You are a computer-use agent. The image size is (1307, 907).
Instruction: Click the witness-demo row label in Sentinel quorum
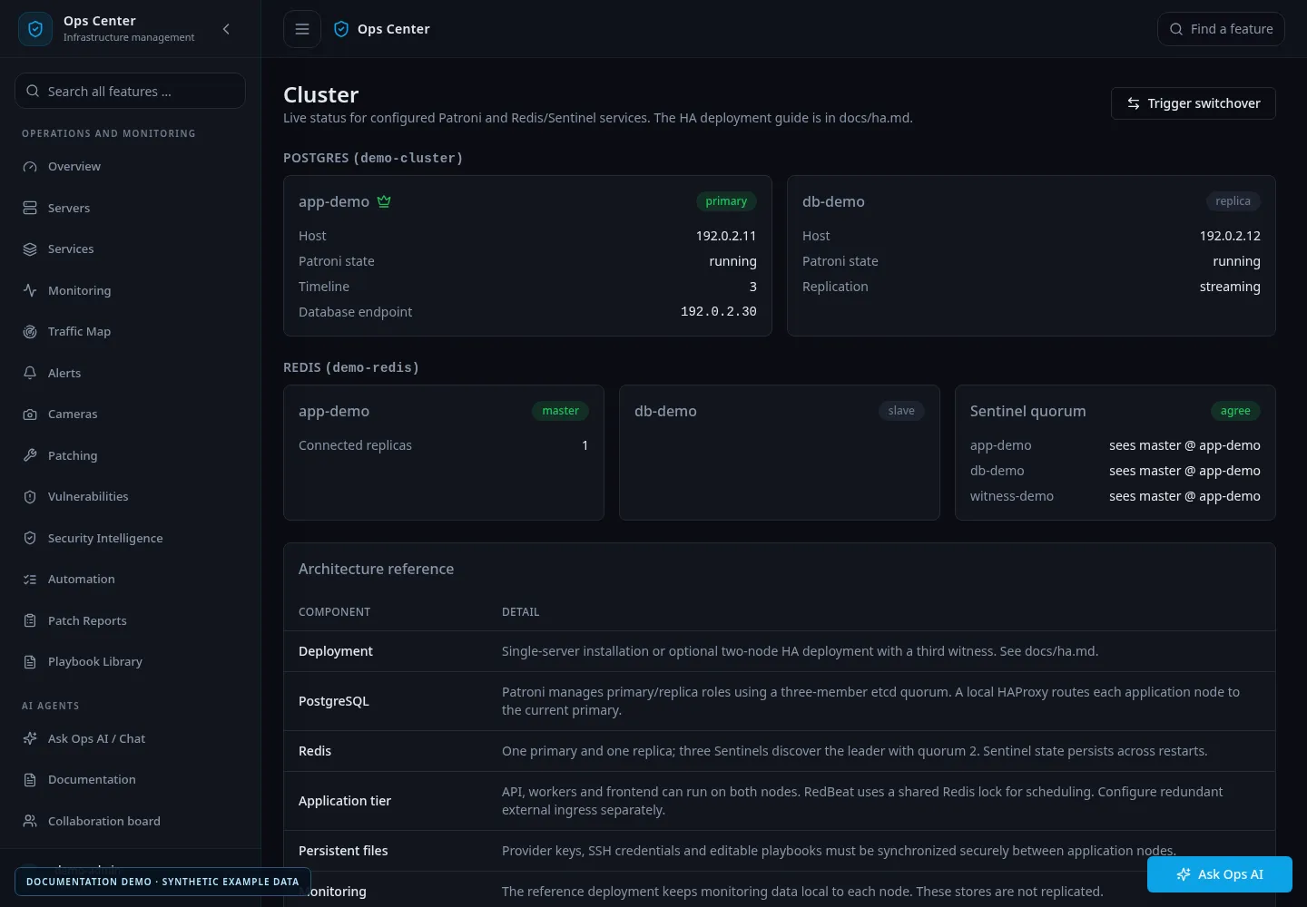click(1012, 496)
